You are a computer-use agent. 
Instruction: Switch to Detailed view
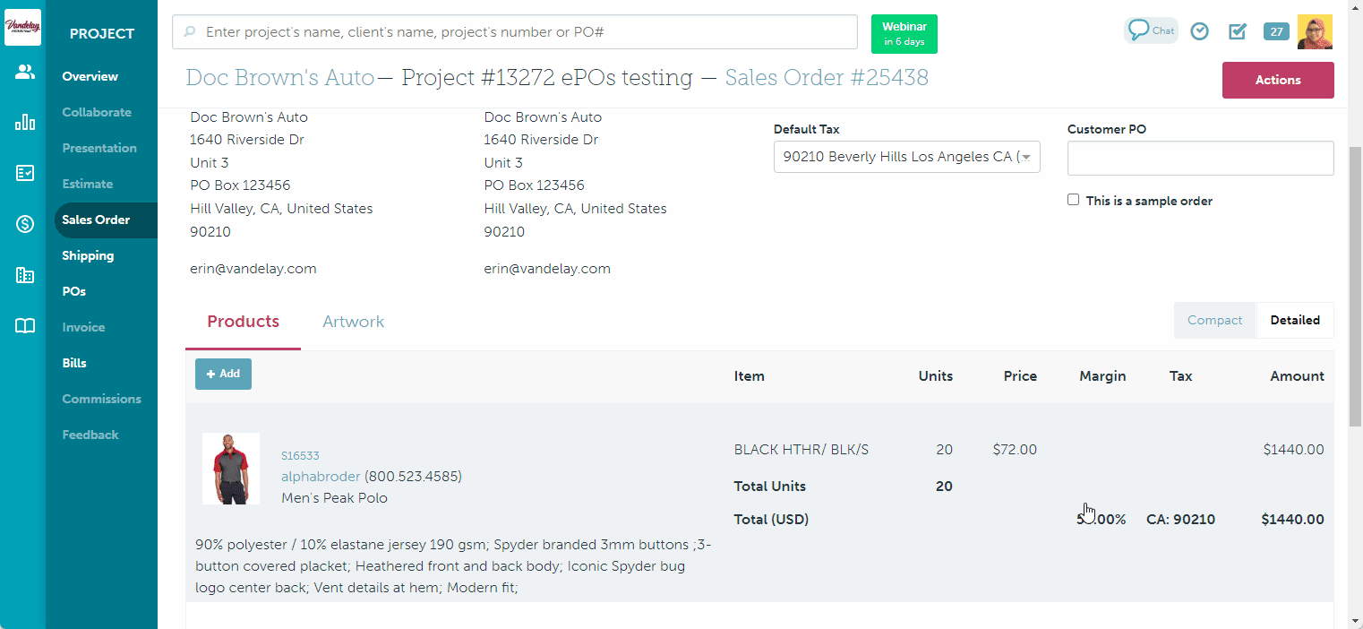(x=1294, y=320)
